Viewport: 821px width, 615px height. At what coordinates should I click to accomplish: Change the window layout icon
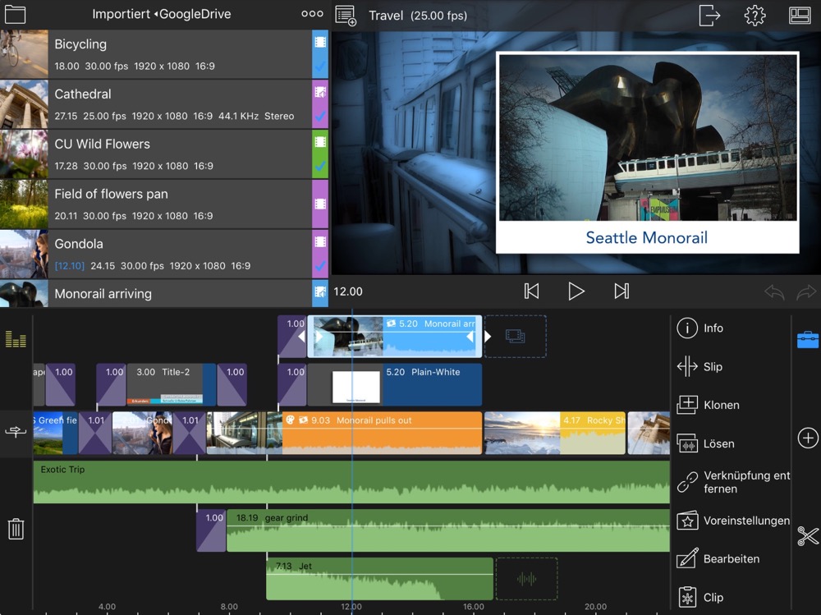[x=800, y=15]
